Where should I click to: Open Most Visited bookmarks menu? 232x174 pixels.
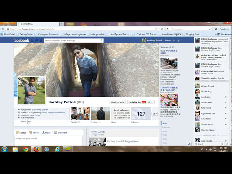pos(8,34)
